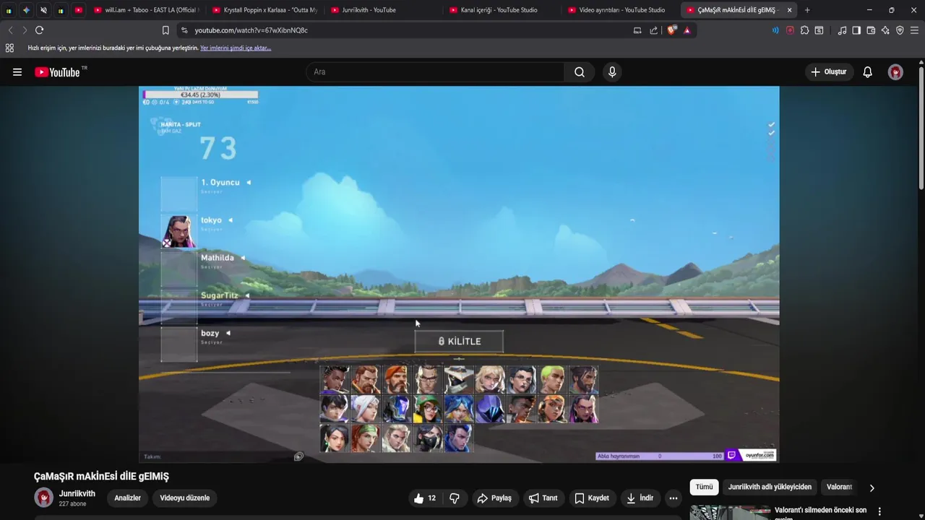The image size is (925, 520).
Task: Open the music note media control icon
Action: [x=842, y=30]
